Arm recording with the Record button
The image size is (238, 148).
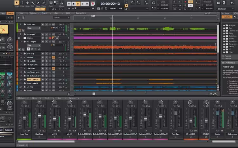click(x=93, y=3)
